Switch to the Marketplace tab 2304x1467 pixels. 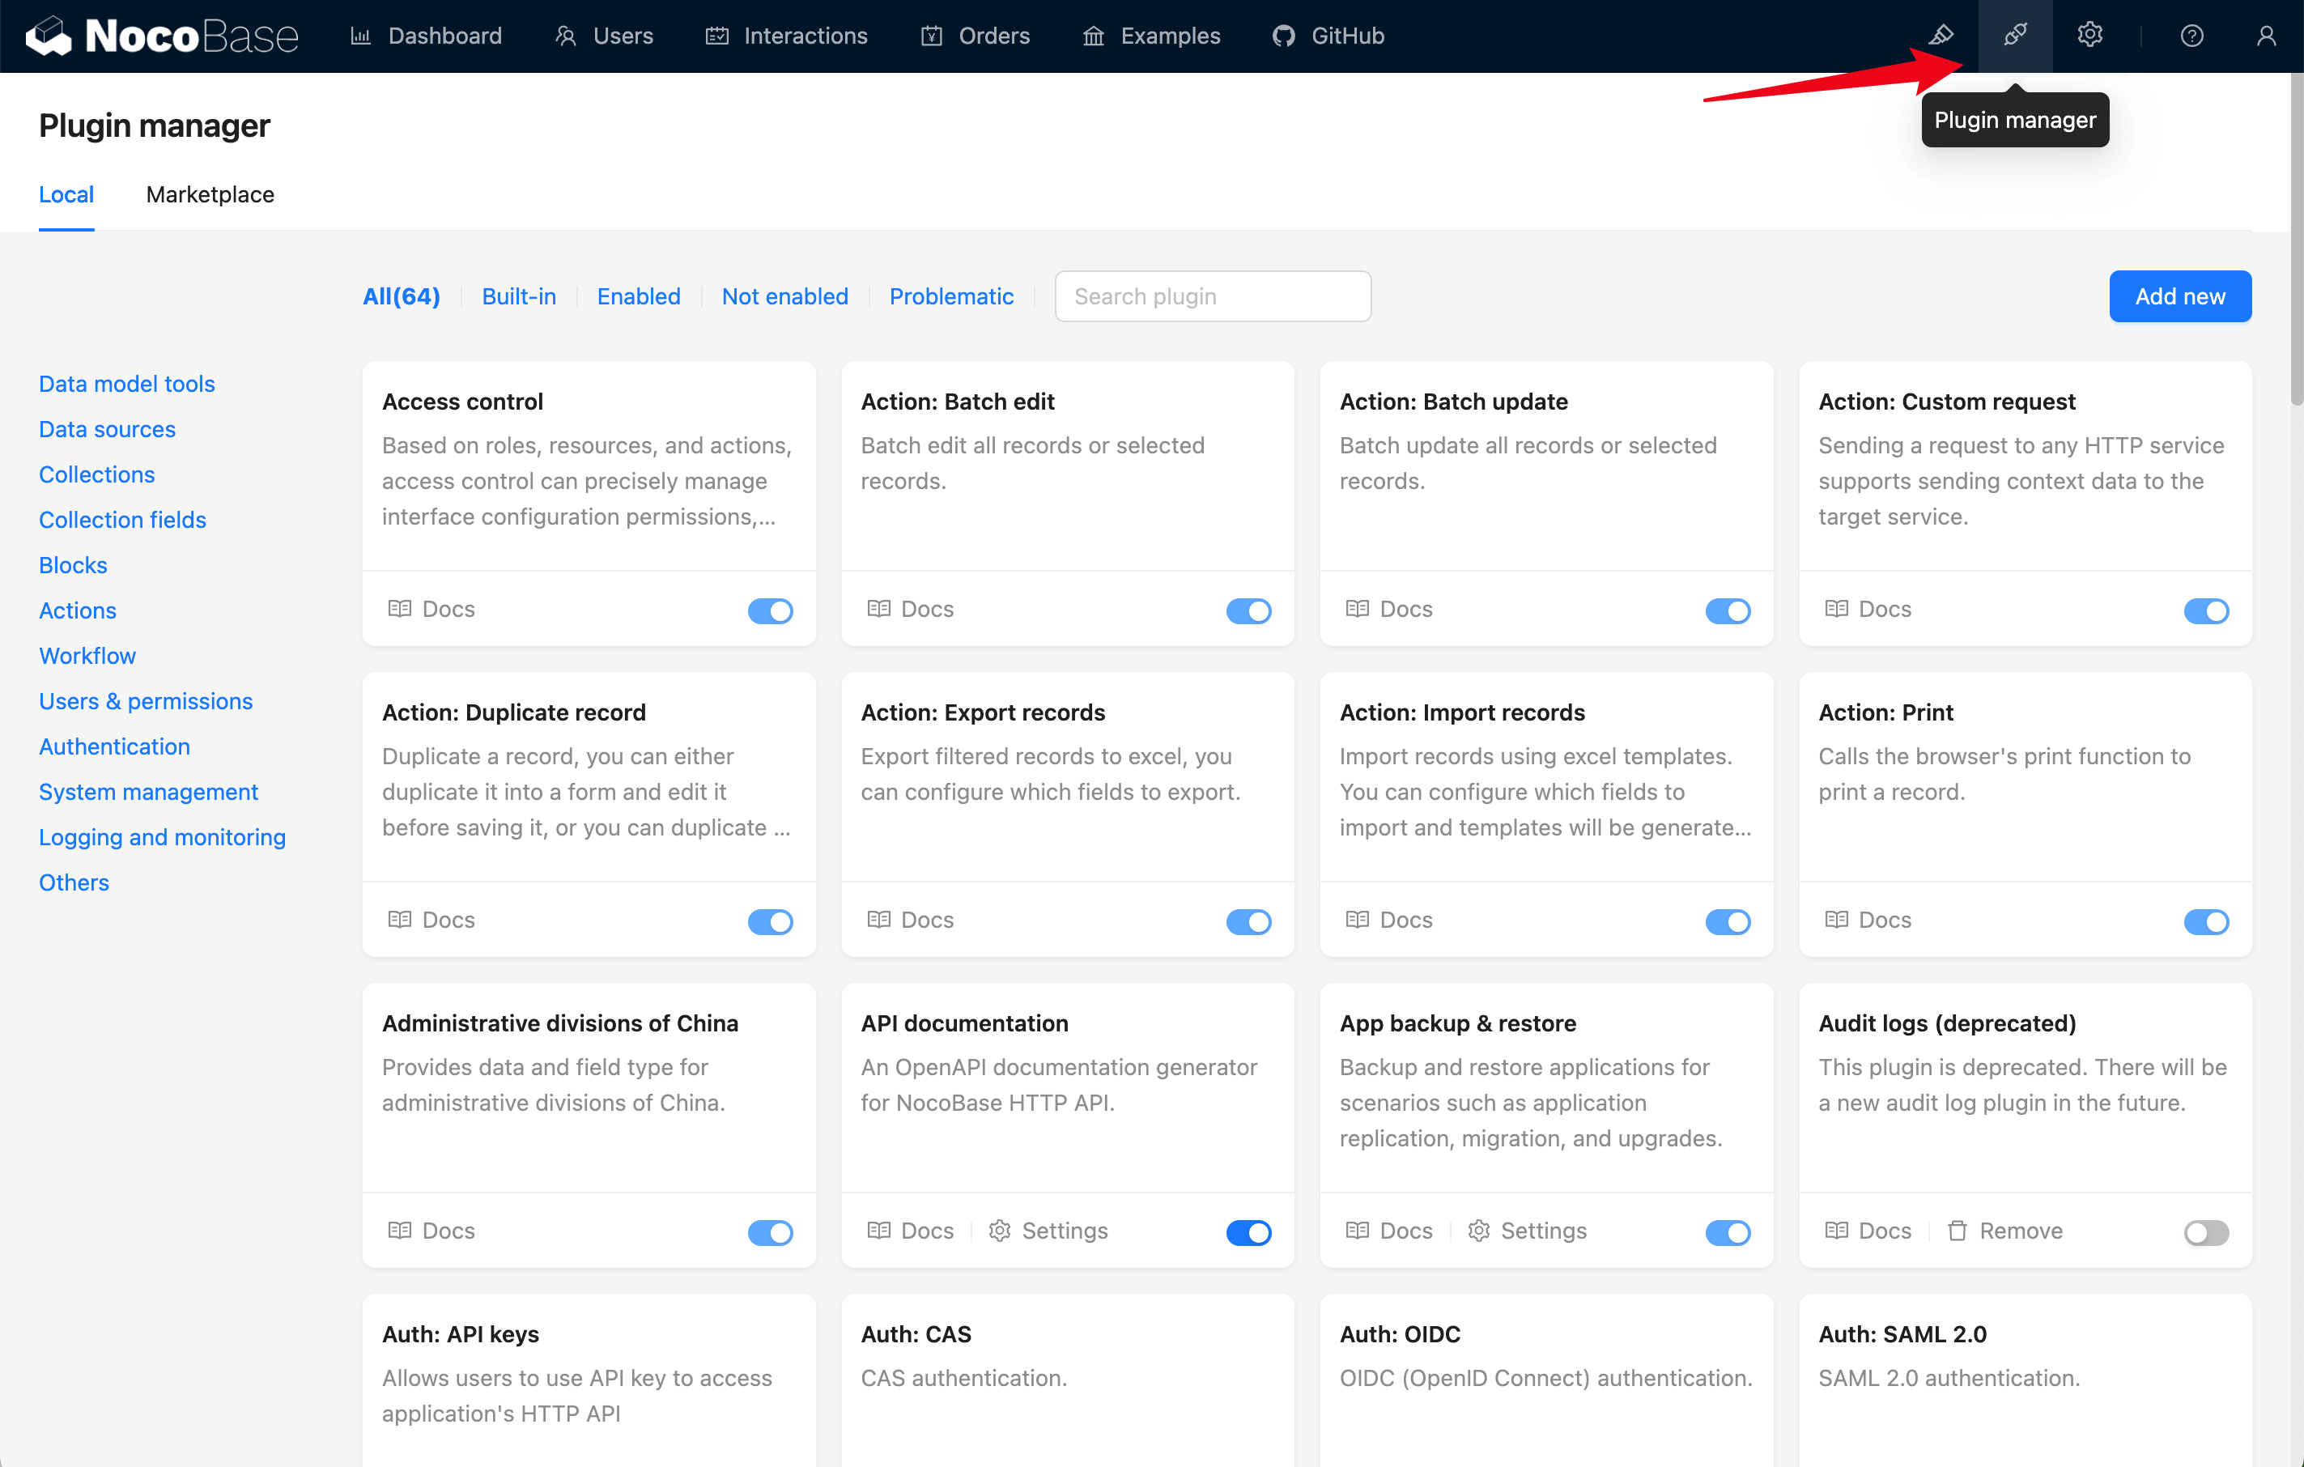[210, 194]
